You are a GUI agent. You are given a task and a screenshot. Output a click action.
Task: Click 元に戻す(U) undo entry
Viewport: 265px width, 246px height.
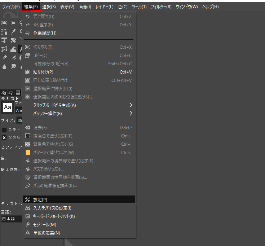tap(79, 17)
